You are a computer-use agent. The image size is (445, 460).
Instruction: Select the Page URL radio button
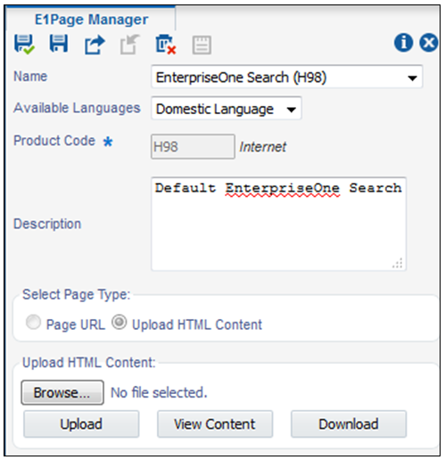click(x=33, y=322)
